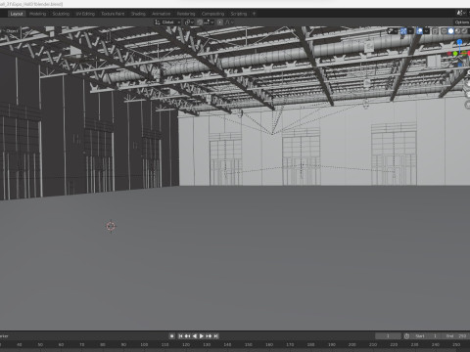Switch to rendered viewport shading

click(464, 31)
